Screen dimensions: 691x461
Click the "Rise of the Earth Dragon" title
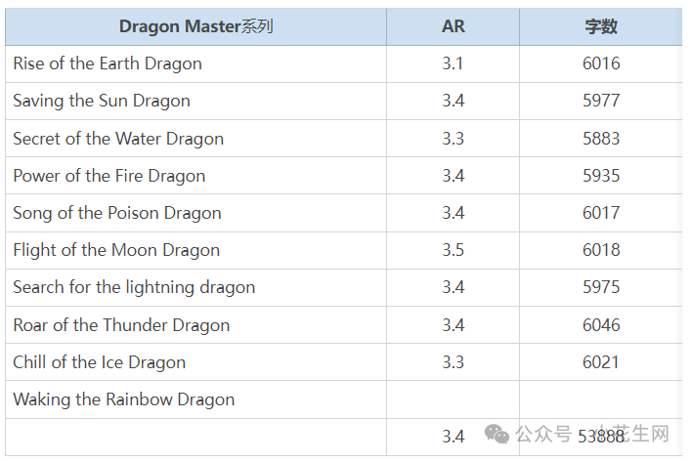click(108, 63)
